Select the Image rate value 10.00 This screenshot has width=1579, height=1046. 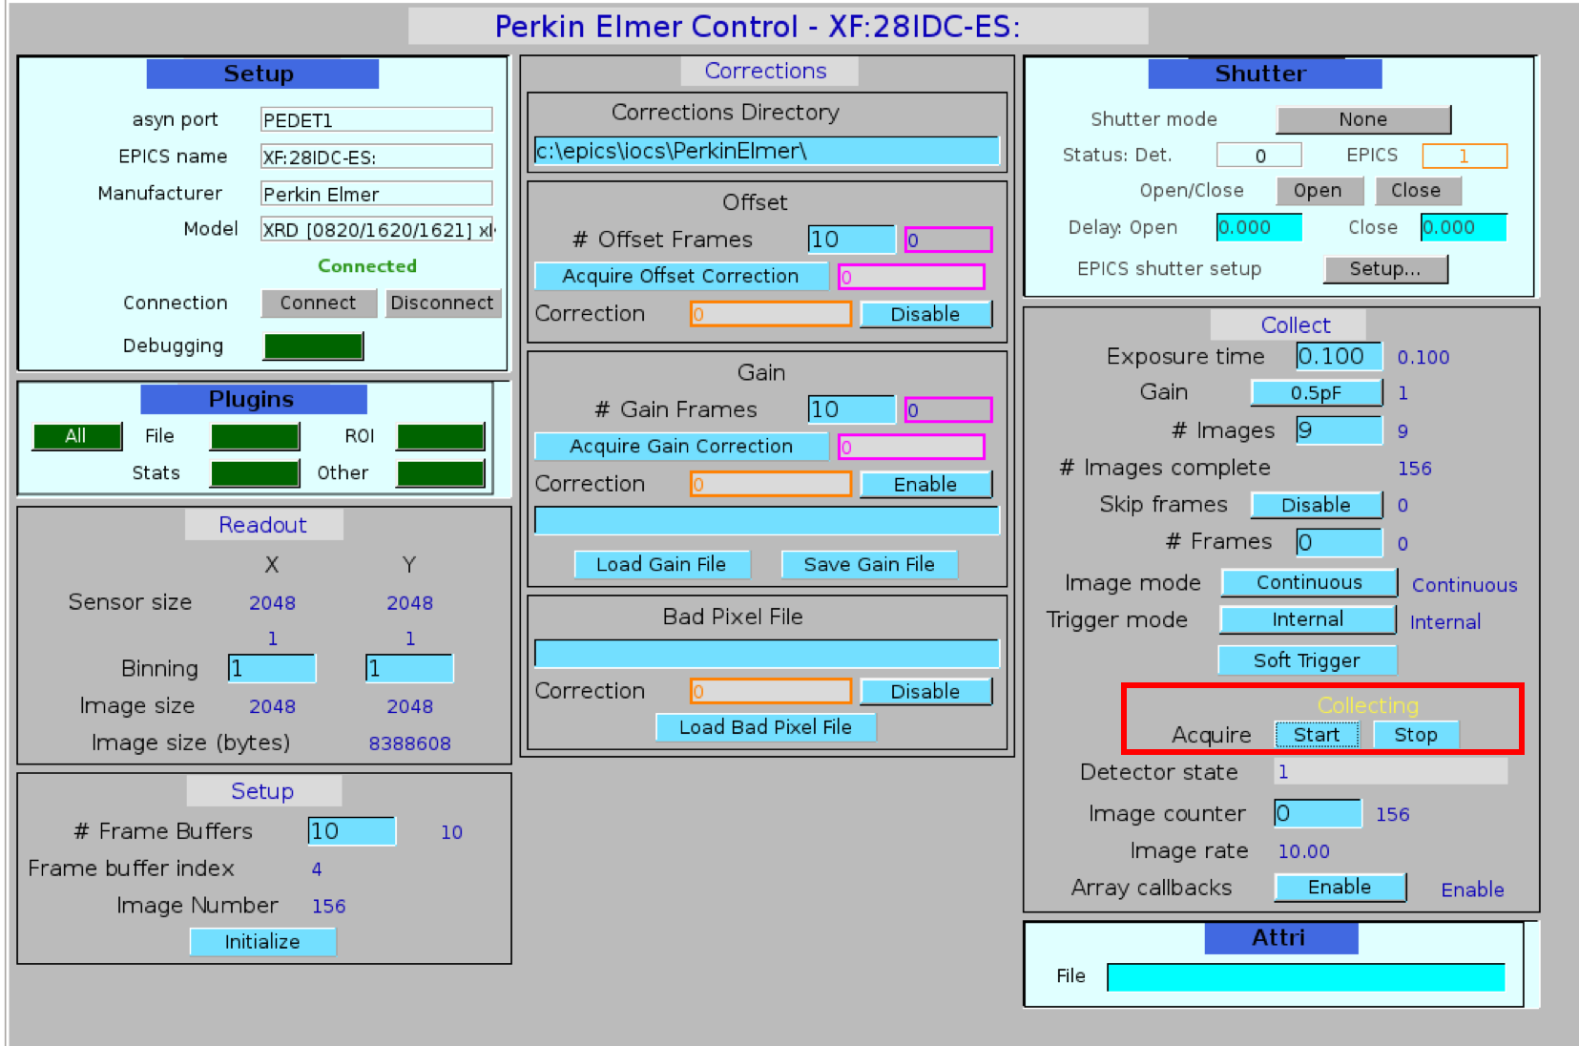(x=1304, y=851)
